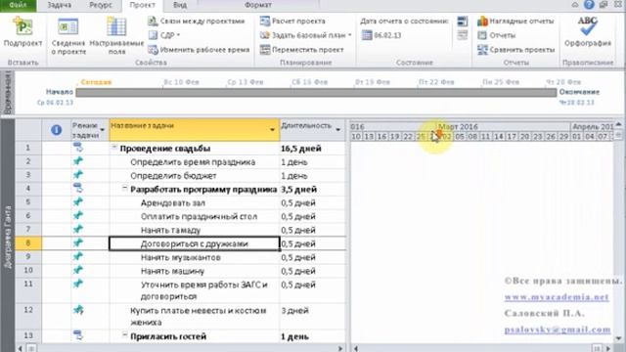The width and height of the screenshot is (626, 352).
Task: Switch to the Задача tab
Action: (x=59, y=5)
